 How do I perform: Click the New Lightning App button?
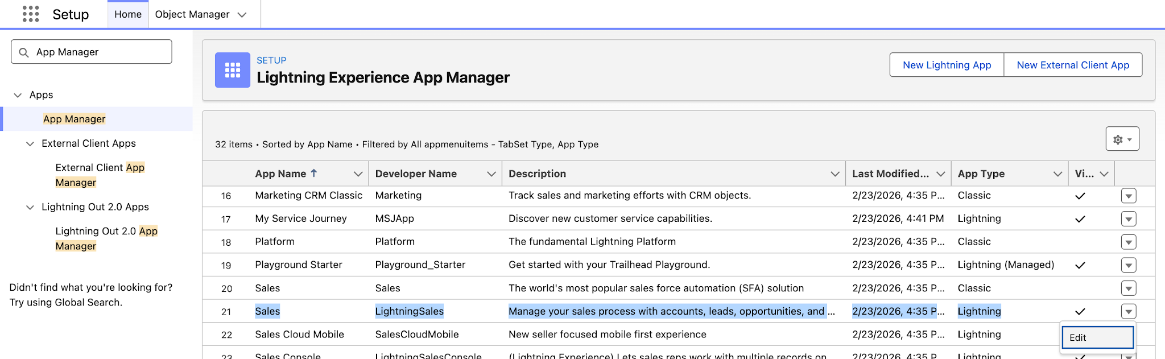(947, 65)
